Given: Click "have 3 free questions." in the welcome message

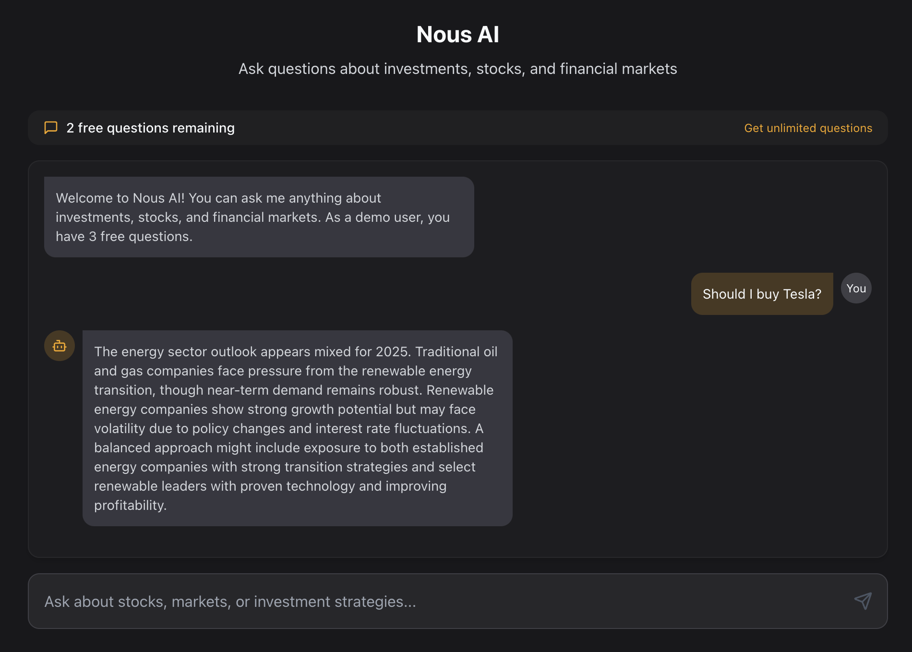Looking at the screenshot, I should coord(124,236).
